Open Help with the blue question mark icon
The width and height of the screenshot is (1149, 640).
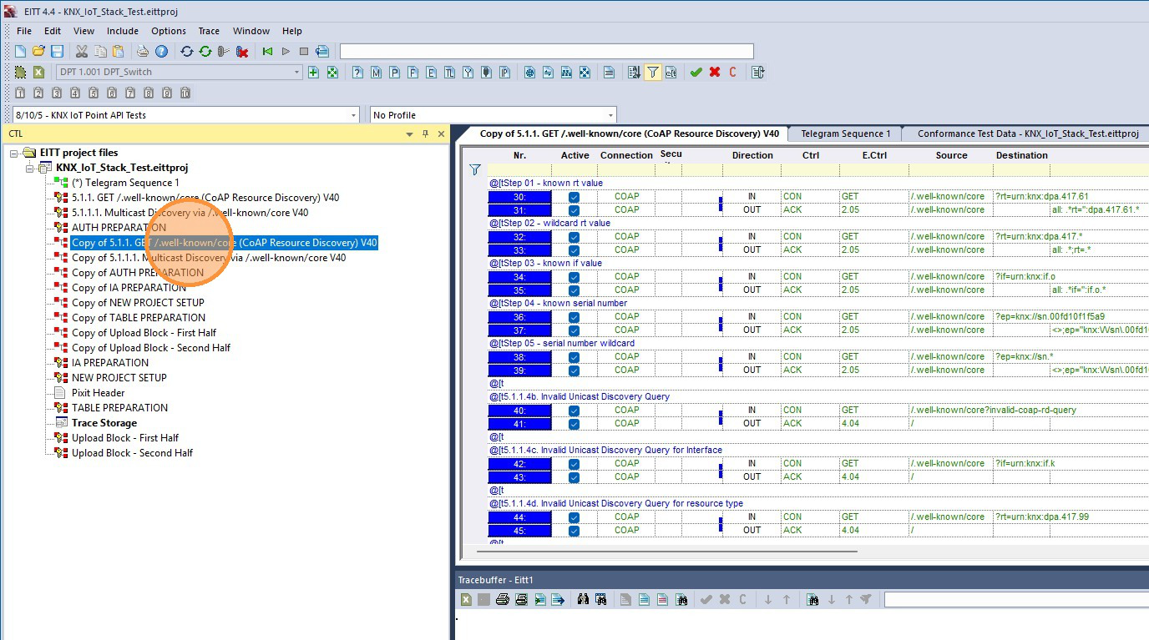[x=161, y=52]
